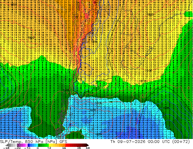193x149 pixels.
Task: Click the 'SLP/Temp. 850 hPa [hPa] GFS' title
Action: pos(33,142)
